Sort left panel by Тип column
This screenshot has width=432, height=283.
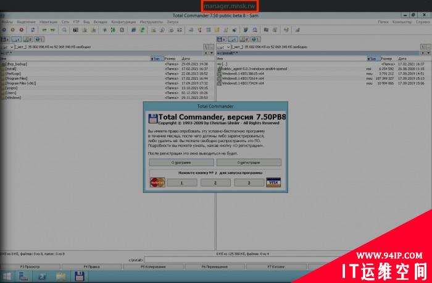[157, 59]
